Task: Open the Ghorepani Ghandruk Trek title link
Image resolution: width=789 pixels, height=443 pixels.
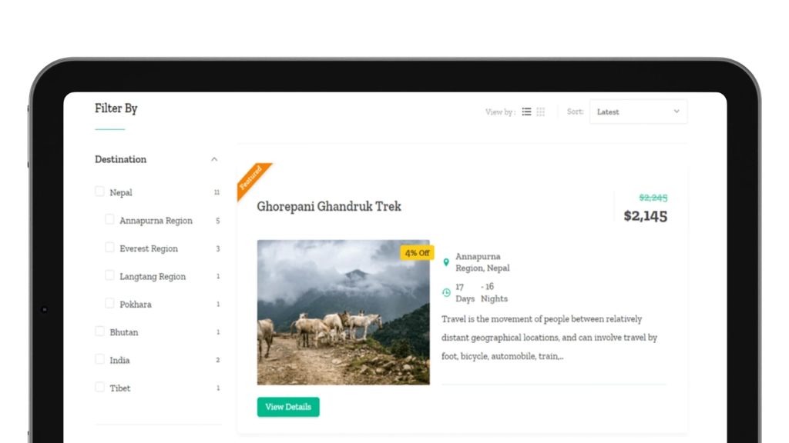Action: (329, 206)
